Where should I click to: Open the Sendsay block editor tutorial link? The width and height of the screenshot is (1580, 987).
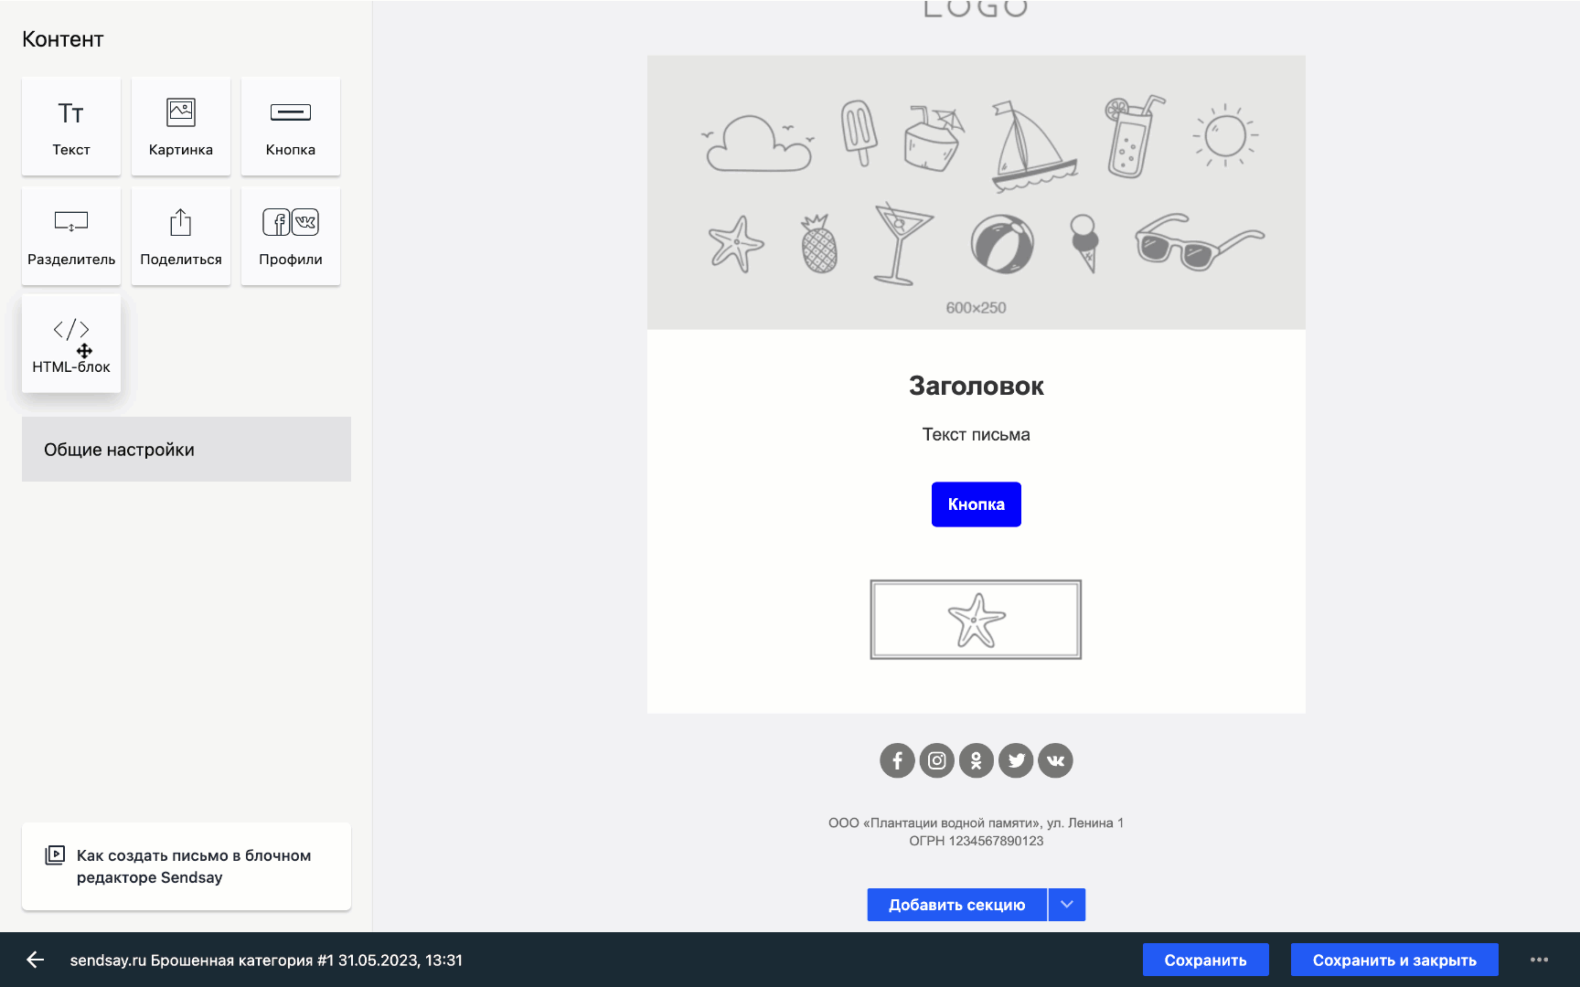point(187,866)
